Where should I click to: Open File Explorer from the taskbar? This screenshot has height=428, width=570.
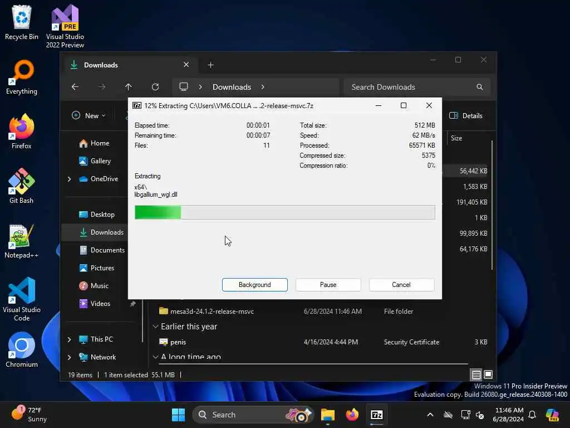tap(327, 415)
